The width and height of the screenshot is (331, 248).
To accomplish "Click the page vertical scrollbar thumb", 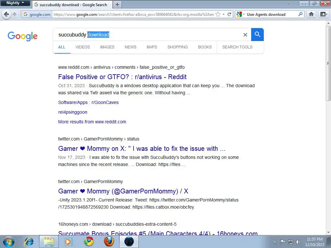I will tap(328, 63).
